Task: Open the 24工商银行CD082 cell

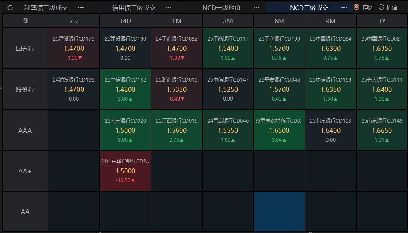Action: (x=177, y=48)
